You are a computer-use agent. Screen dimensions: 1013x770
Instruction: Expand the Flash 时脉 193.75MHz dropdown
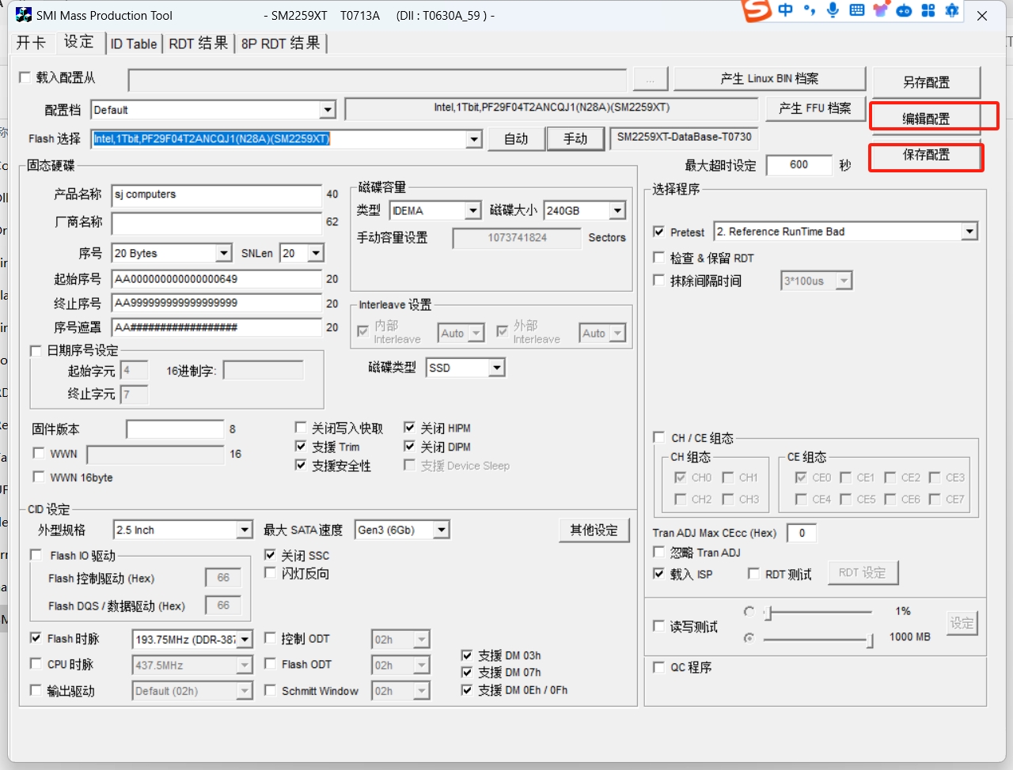coord(245,639)
